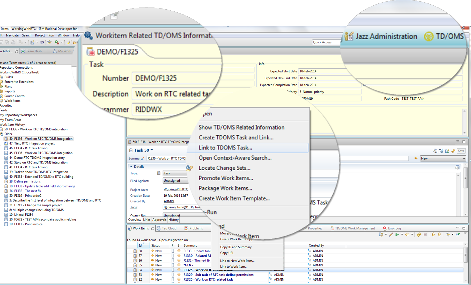Viewport: 471px width, 285px height.
Task: Click the yellow up arrow in Work Items toolbar
Action: tap(439, 235)
